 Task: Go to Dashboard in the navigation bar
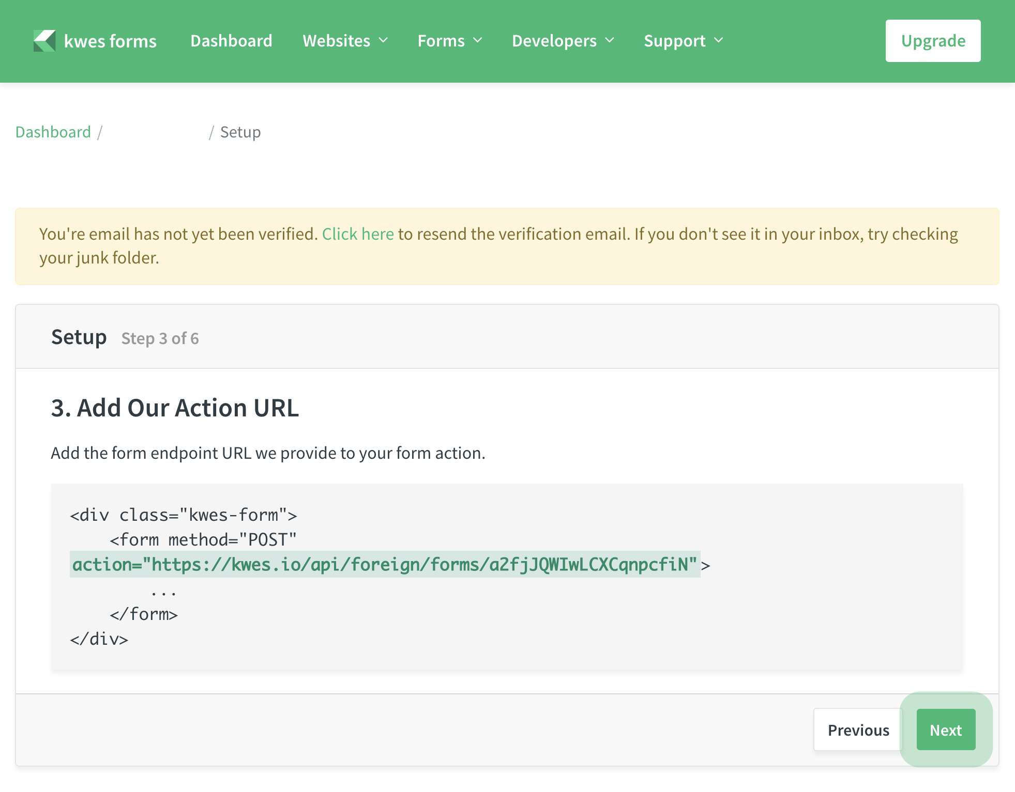point(231,41)
